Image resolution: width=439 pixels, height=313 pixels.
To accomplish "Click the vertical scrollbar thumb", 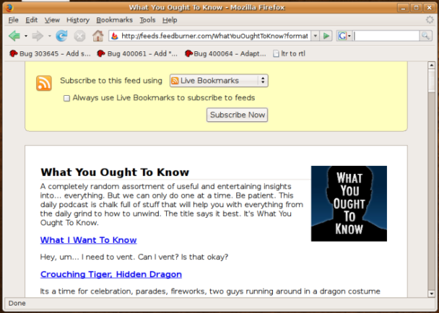I will point(431,81).
